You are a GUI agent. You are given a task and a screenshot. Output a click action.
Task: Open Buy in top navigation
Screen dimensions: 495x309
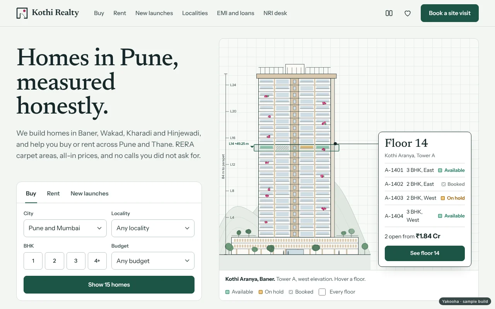pos(99,13)
